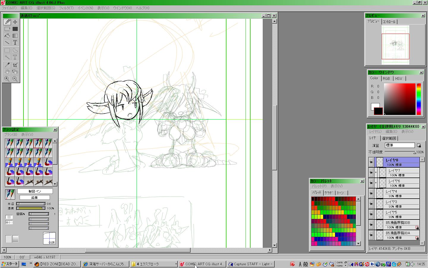
Task: Hide layer レイヤ4
Action: (x=371, y=194)
